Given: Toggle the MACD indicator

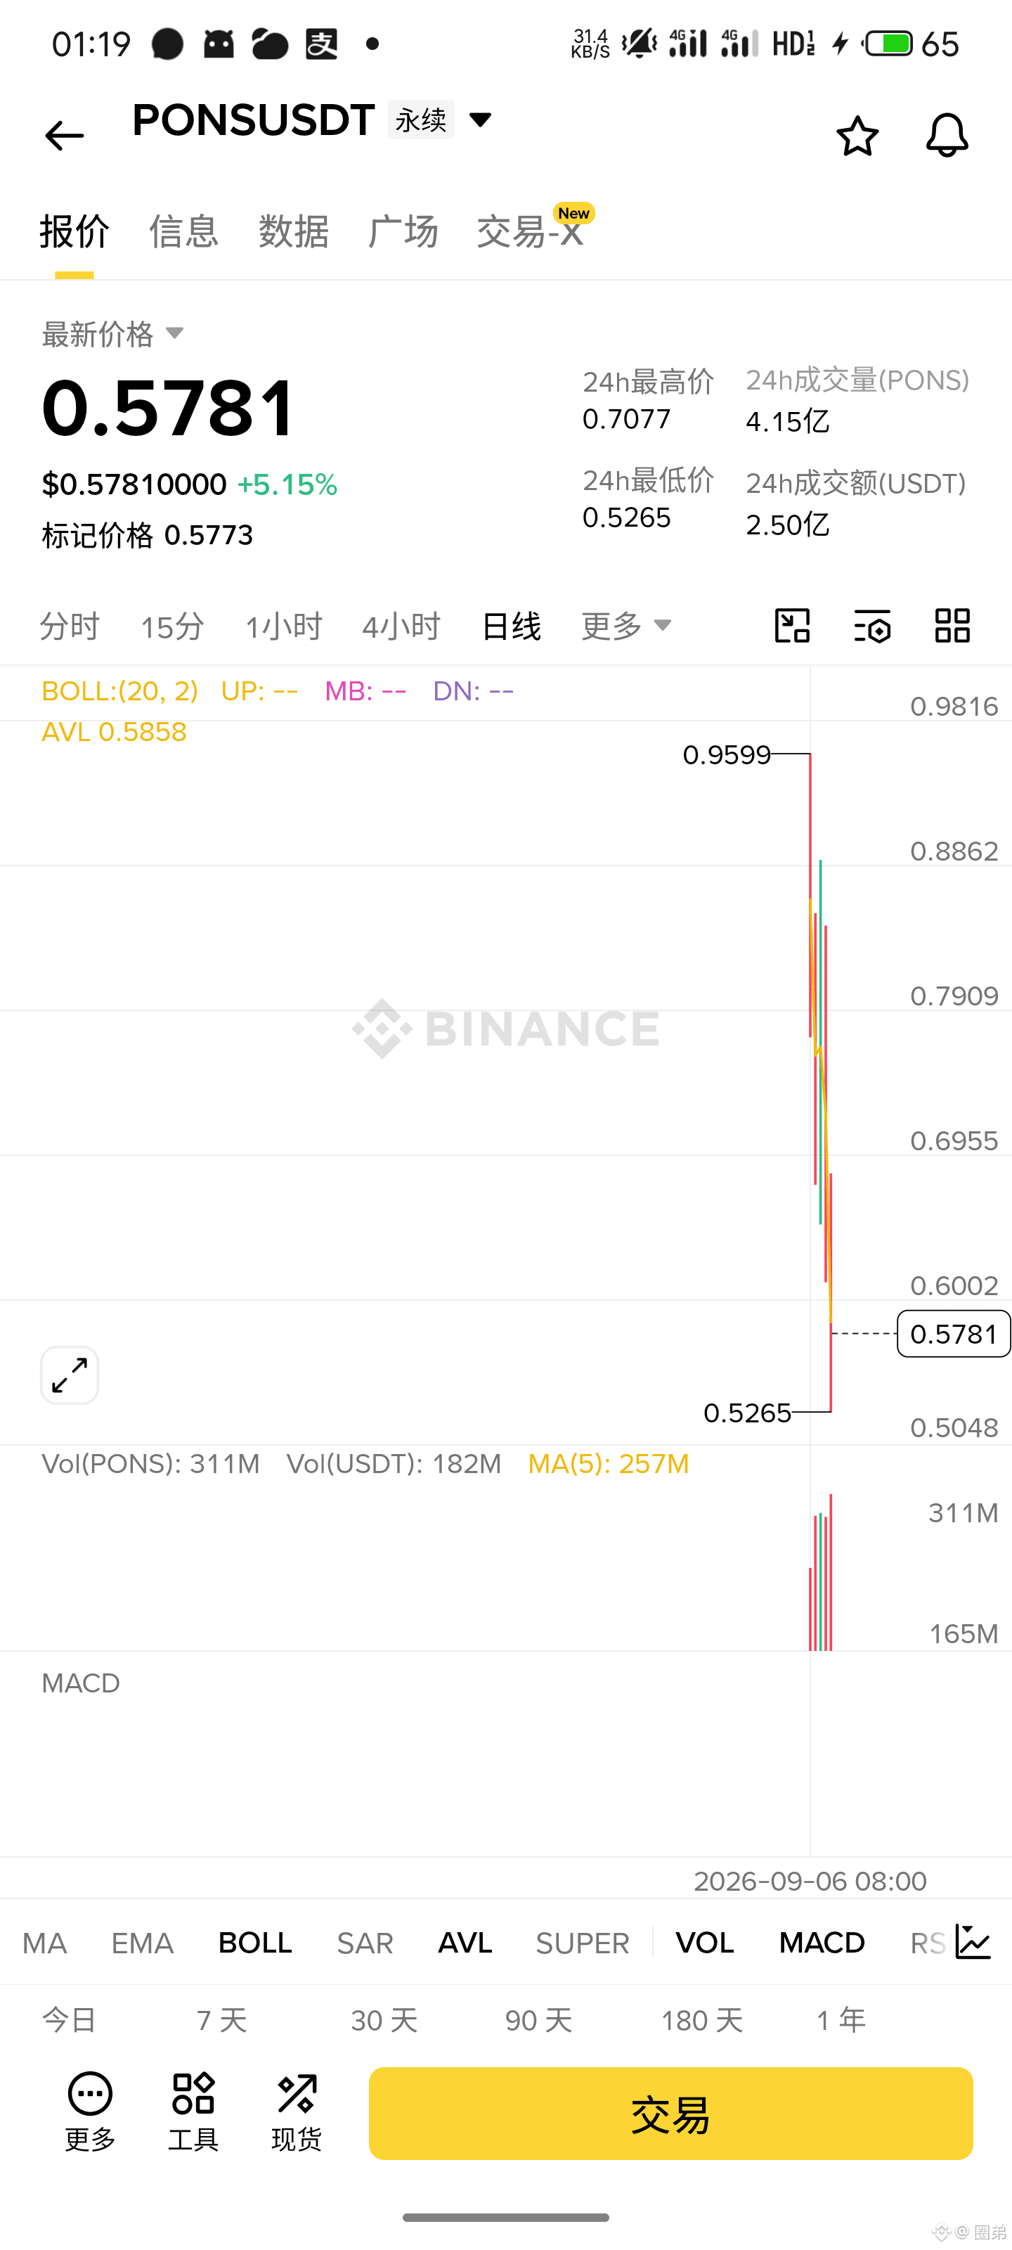Looking at the screenshot, I should click(822, 1943).
